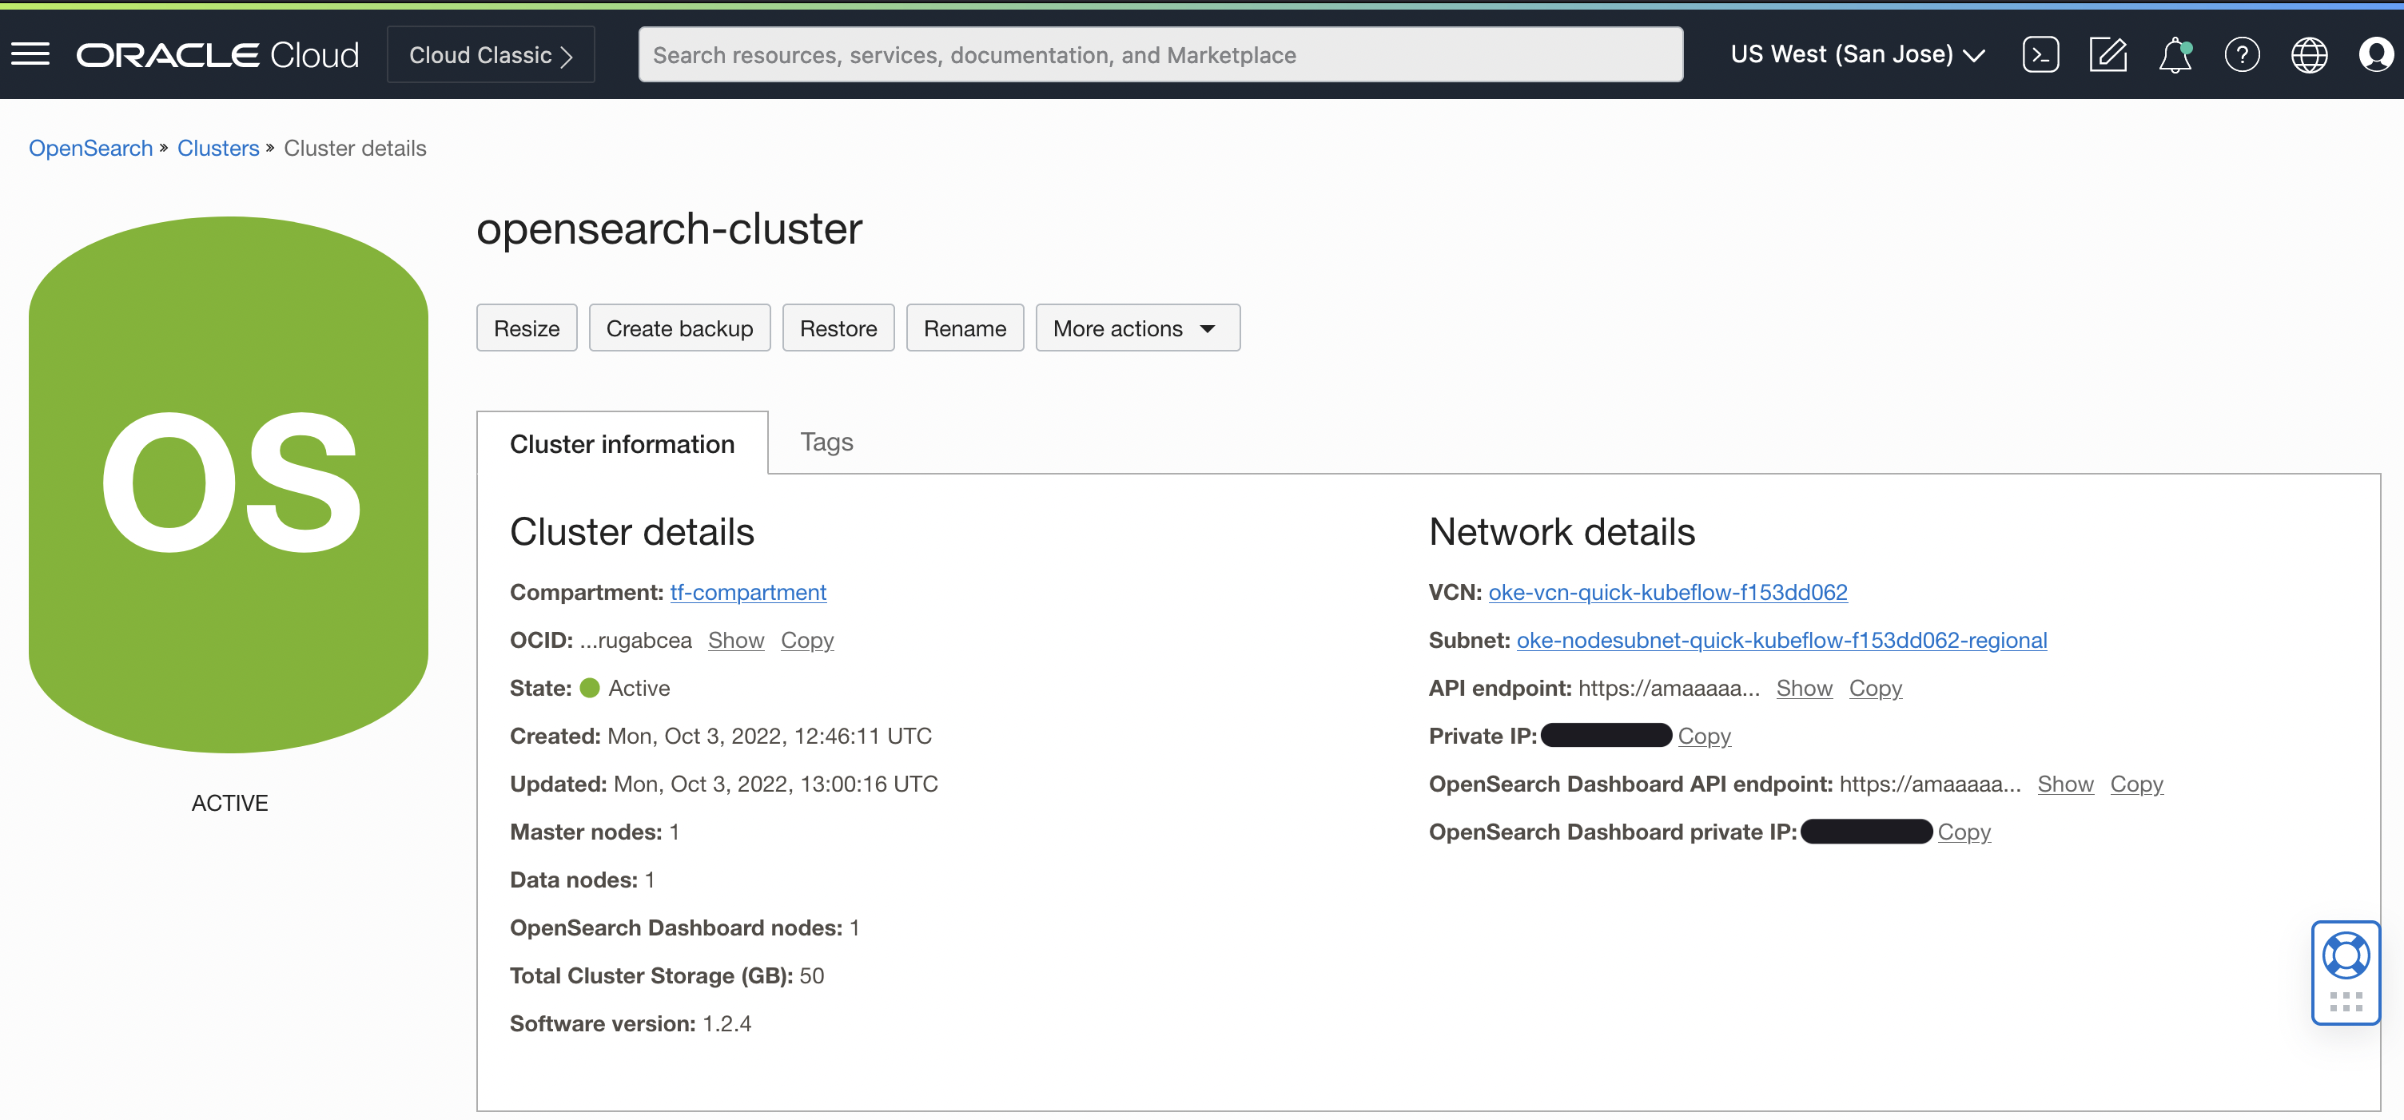Image resolution: width=2404 pixels, height=1120 pixels.
Task: Open the More actions dropdown
Action: click(1136, 328)
